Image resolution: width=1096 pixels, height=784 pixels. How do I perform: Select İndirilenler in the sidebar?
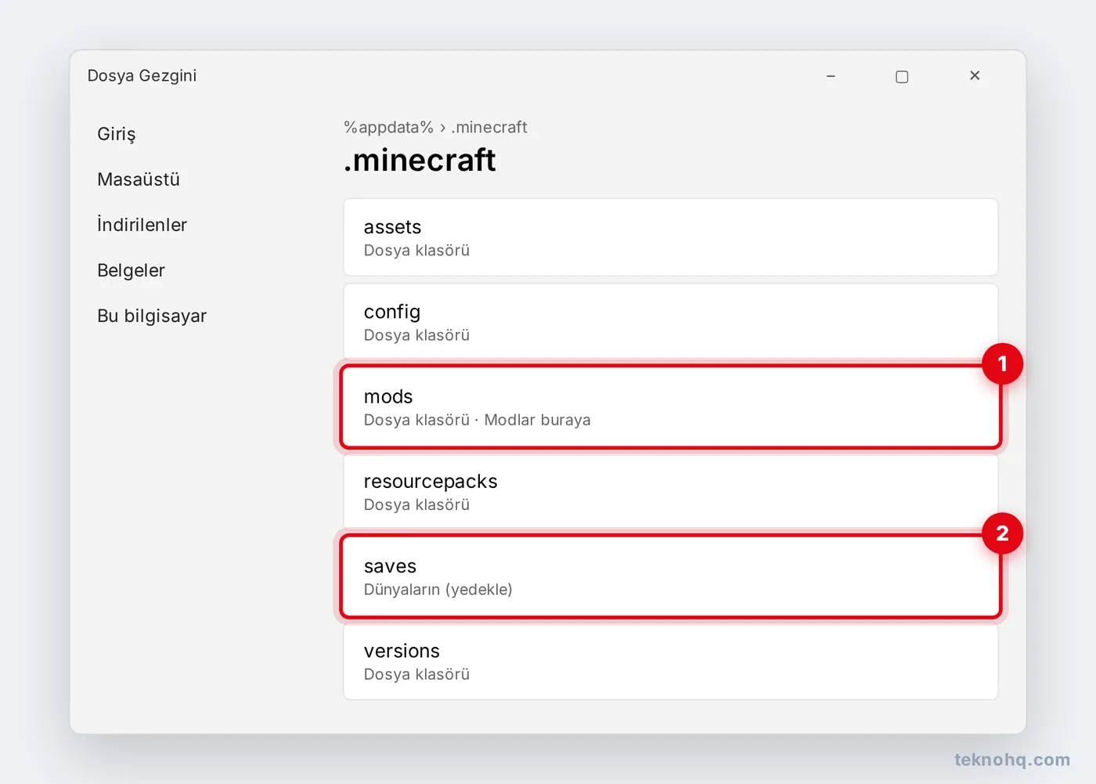(x=142, y=225)
